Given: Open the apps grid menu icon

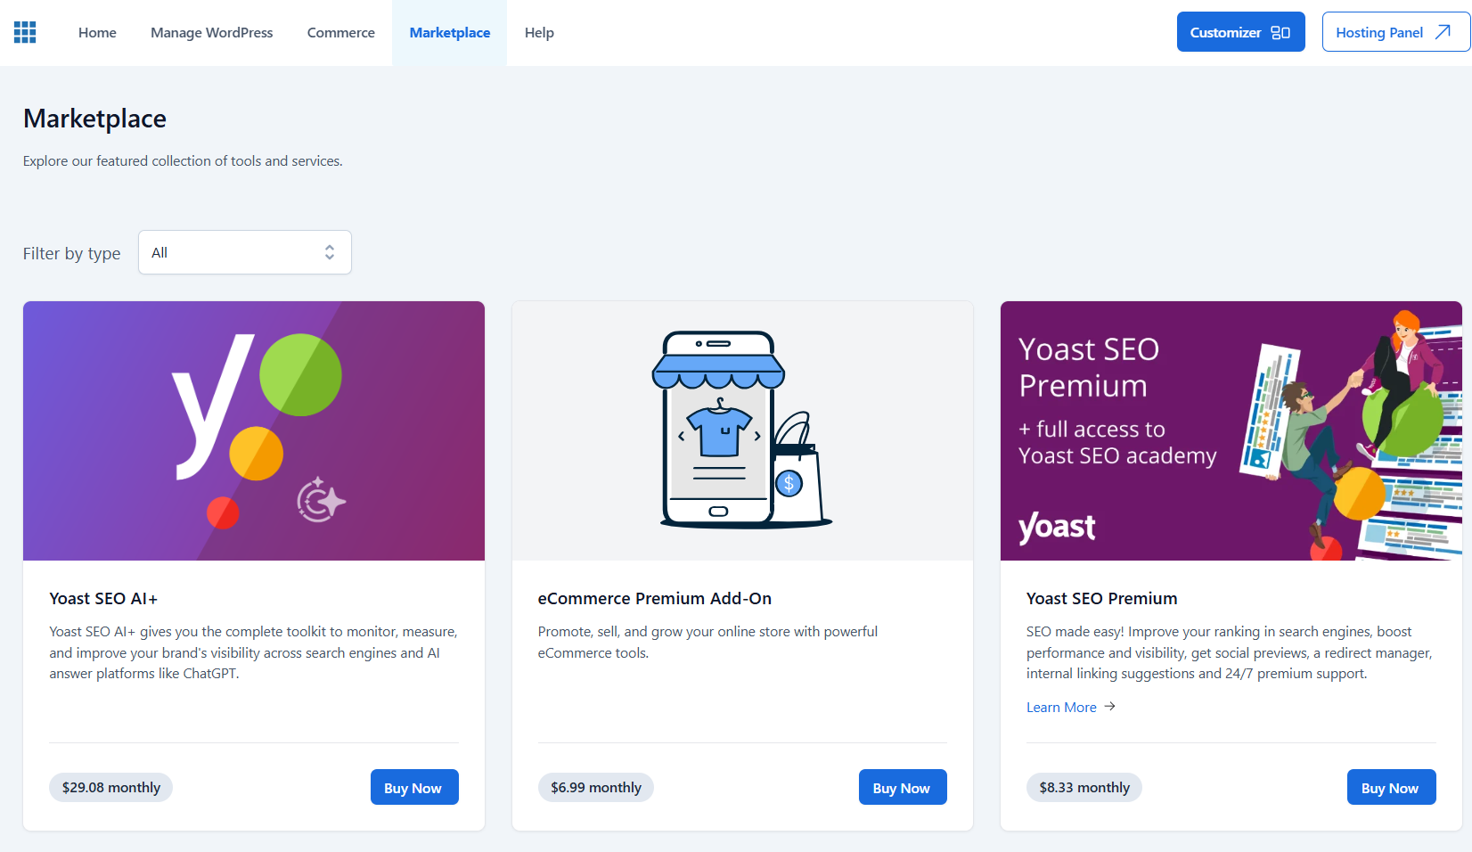Looking at the screenshot, I should (25, 33).
